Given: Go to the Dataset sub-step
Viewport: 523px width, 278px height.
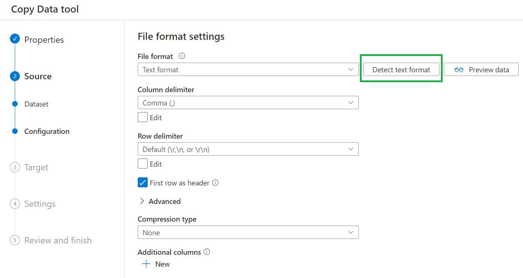Looking at the screenshot, I should pos(36,104).
